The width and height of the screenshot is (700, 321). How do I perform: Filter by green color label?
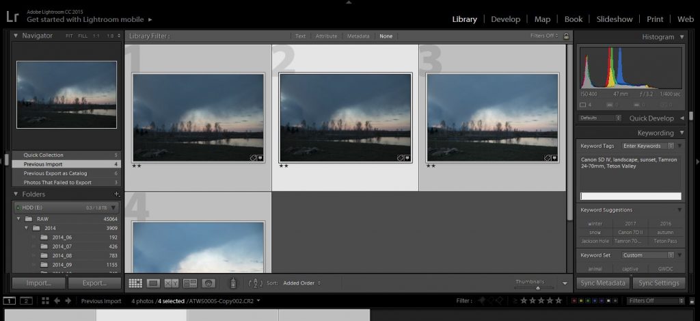pos(589,301)
